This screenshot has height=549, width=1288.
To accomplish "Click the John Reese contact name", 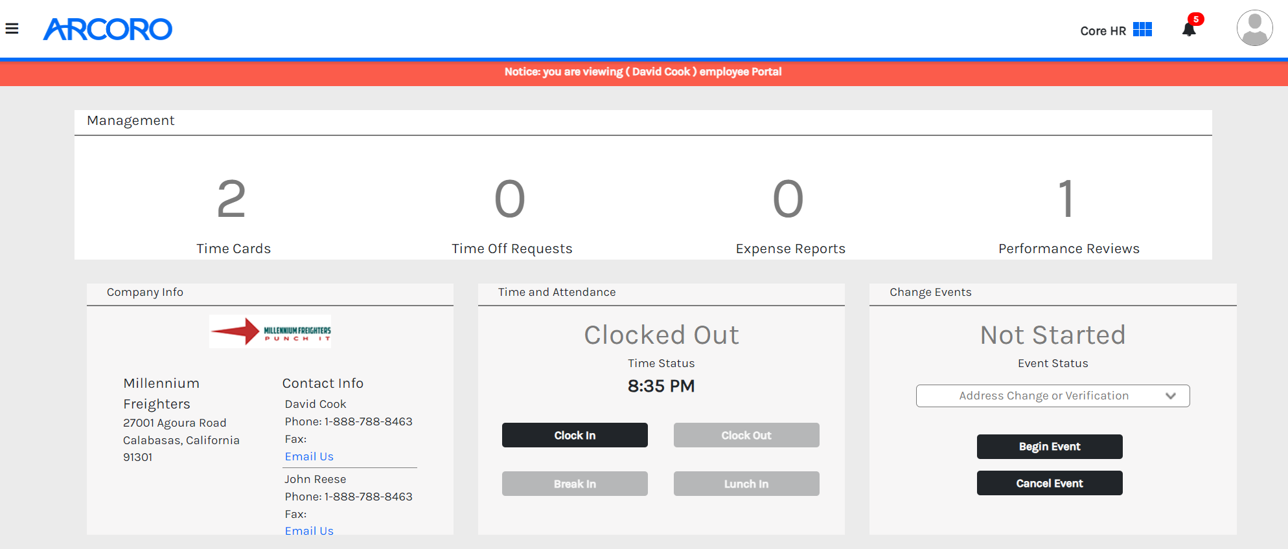I will point(316,479).
